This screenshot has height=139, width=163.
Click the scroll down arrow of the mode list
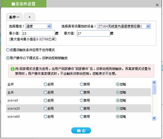pos(154,118)
